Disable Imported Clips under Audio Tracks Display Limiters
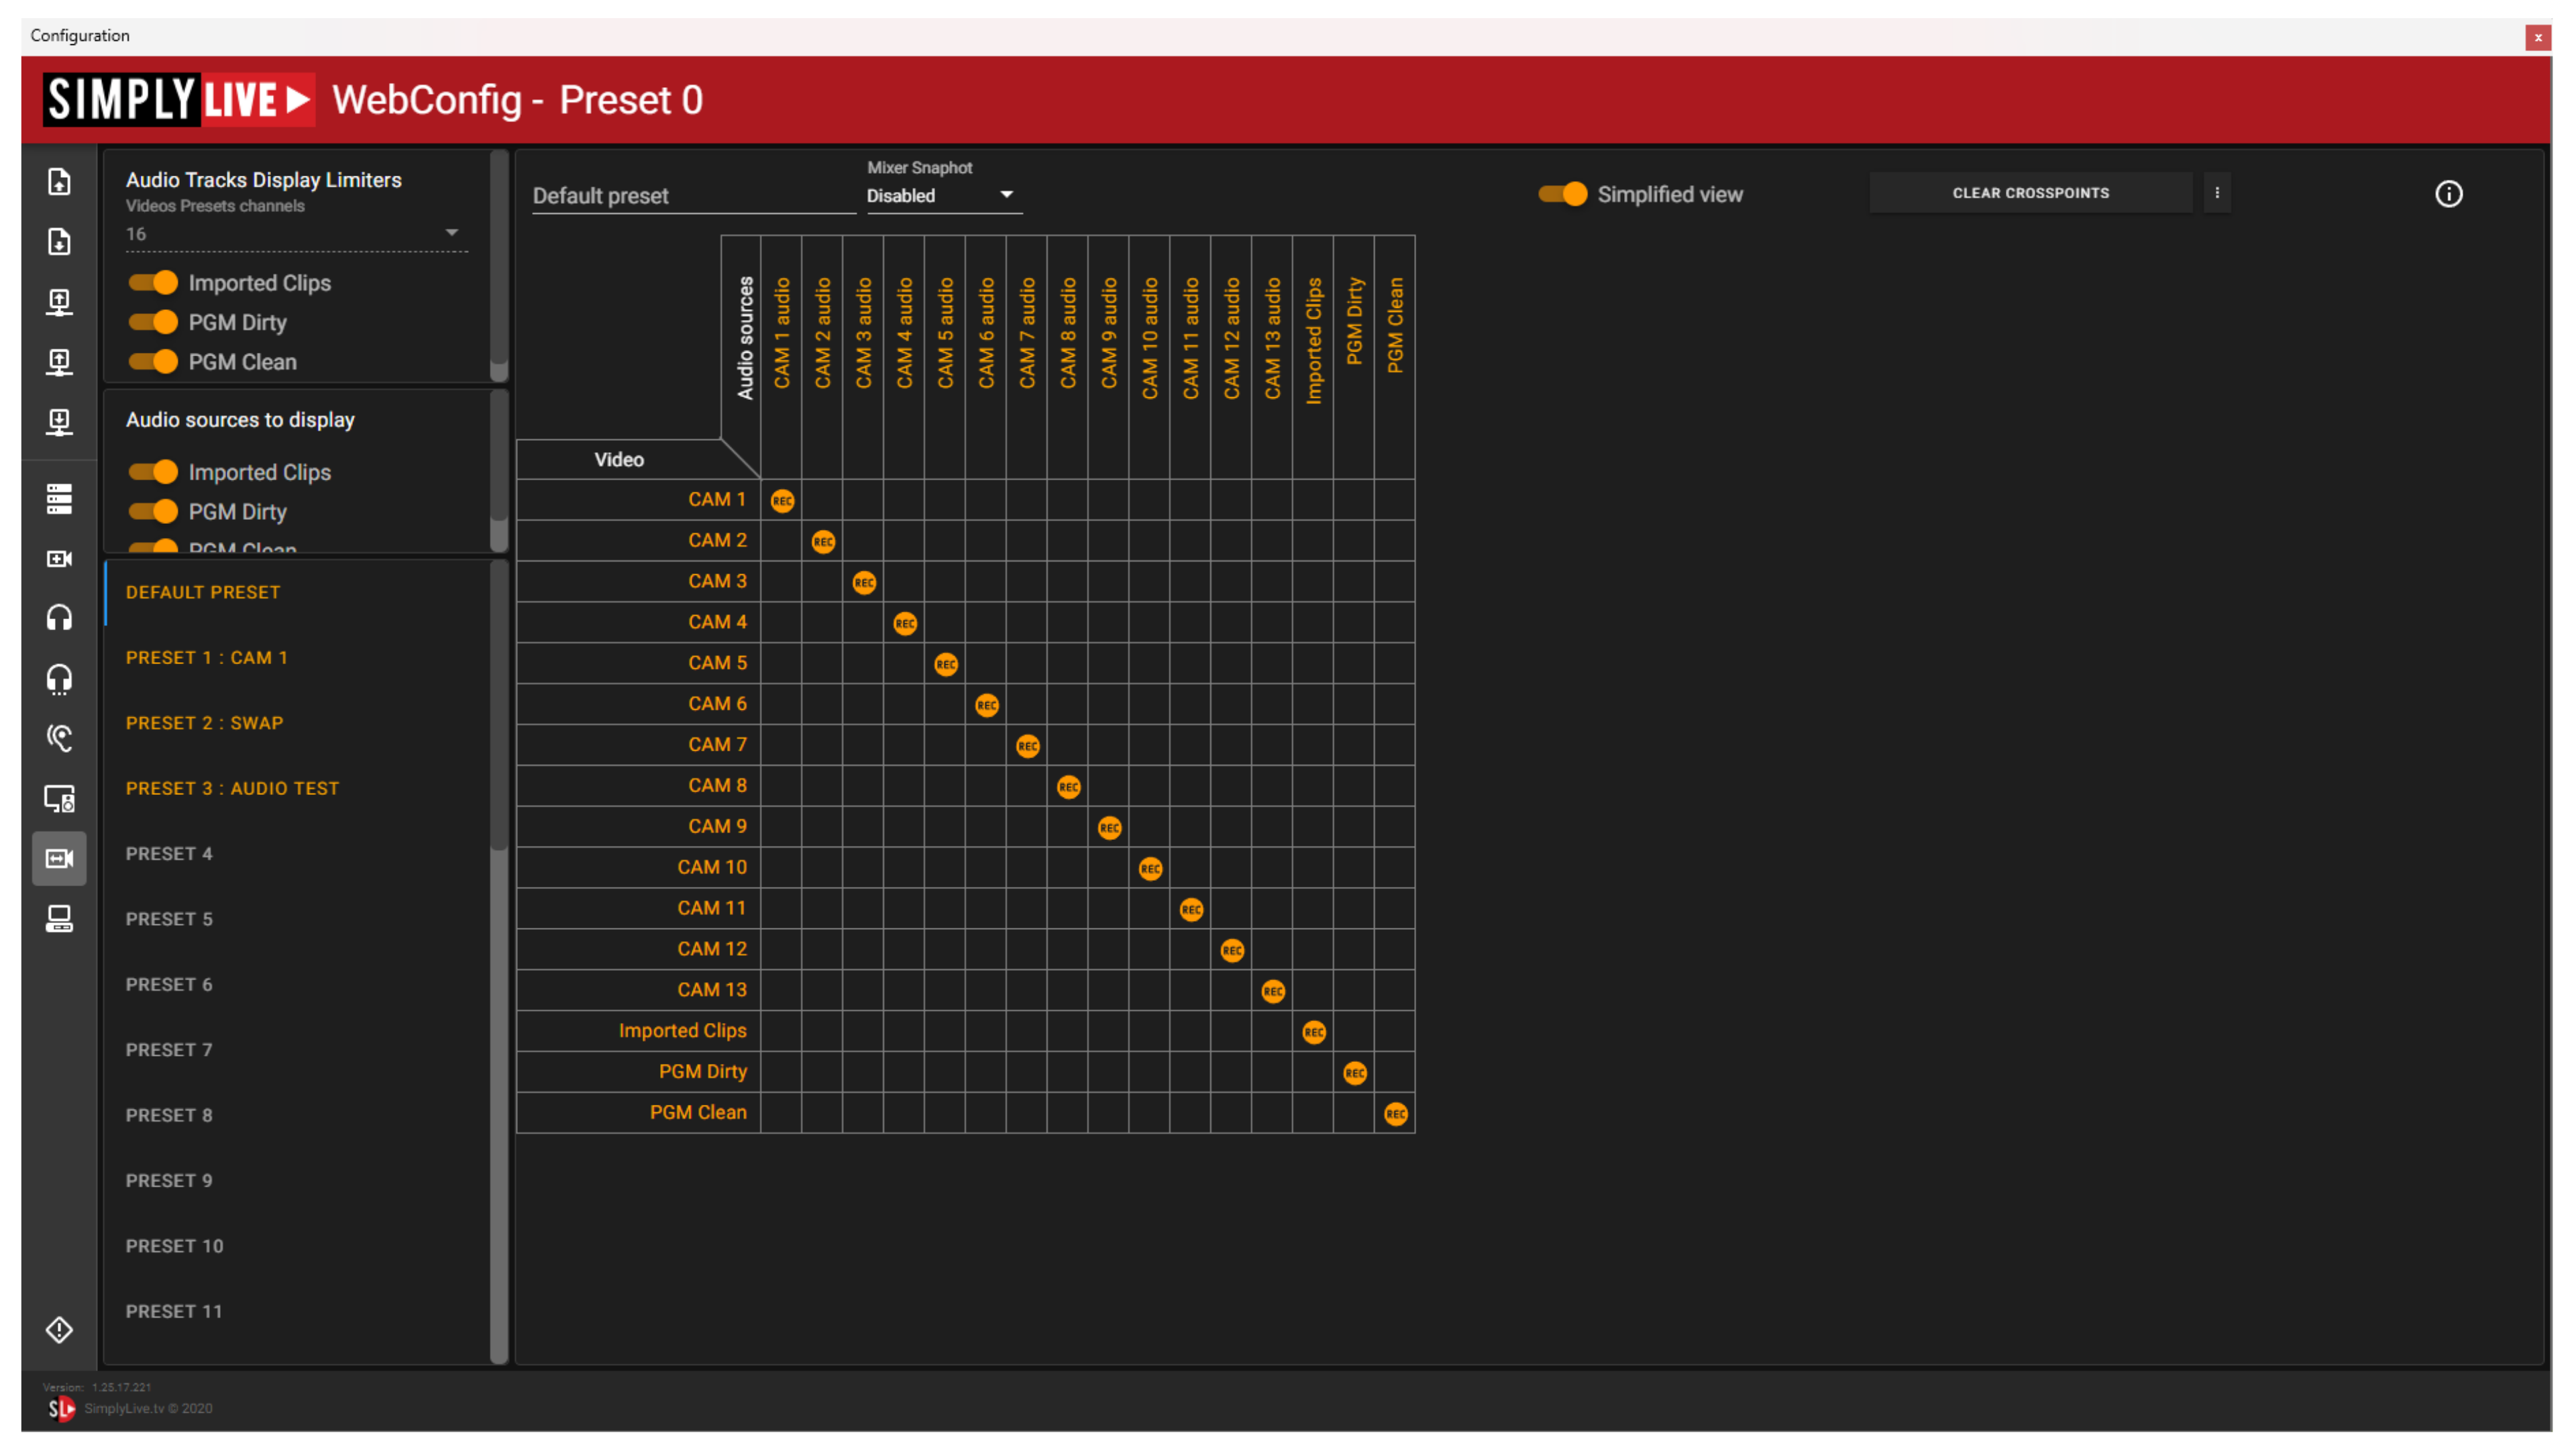Screen dimensions: 2576x1449 (x=153, y=283)
